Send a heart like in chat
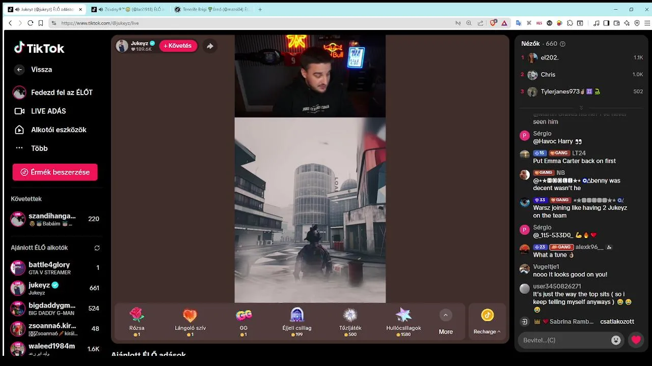 (x=636, y=340)
